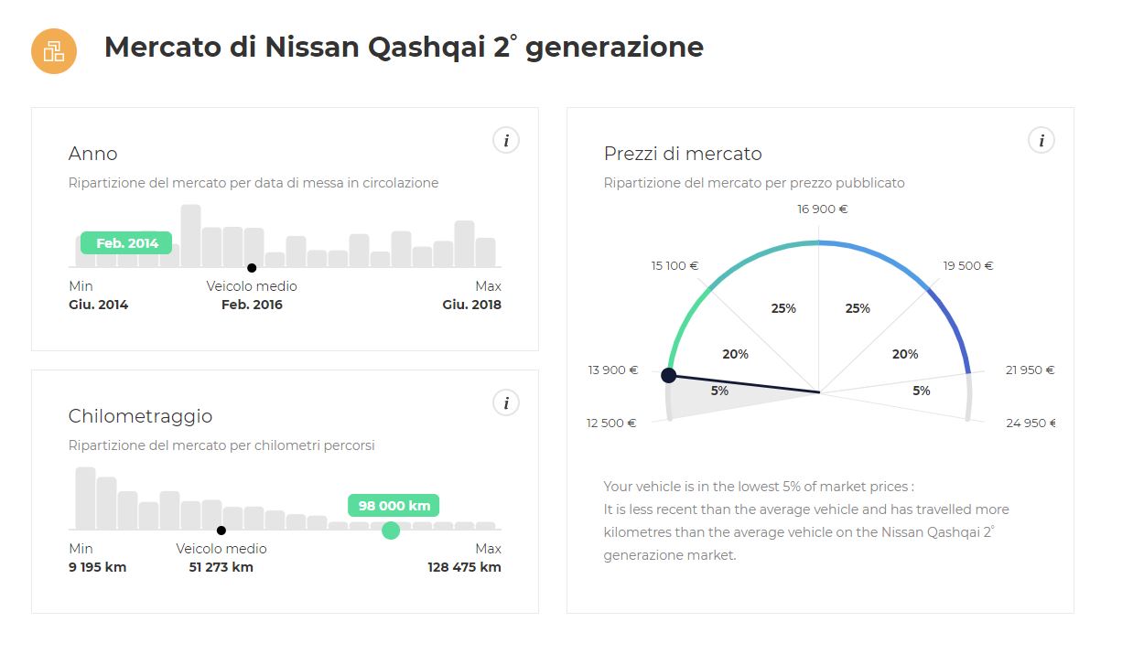Select the dark needle dot on price gauge

pos(669,375)
